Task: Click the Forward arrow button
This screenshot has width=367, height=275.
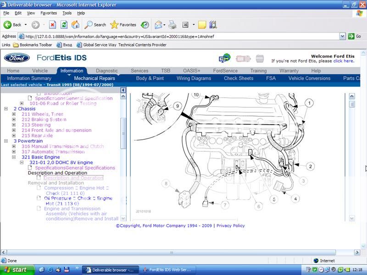Action: pyautogui.click(x=36, y=25)
